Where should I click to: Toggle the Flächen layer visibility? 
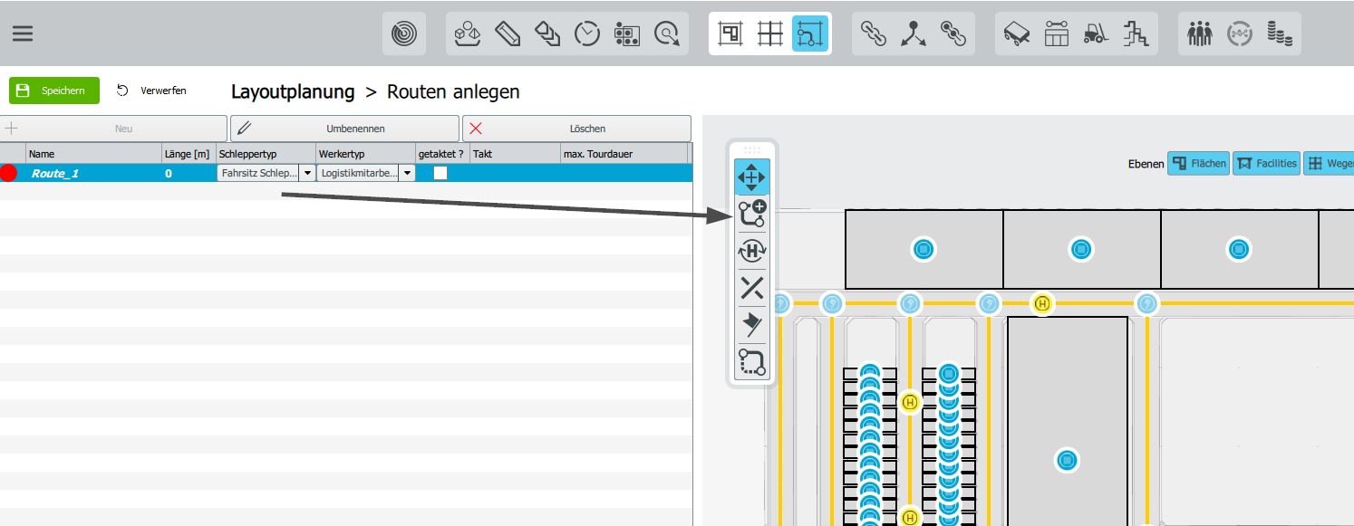click(x=1197, y=164)
